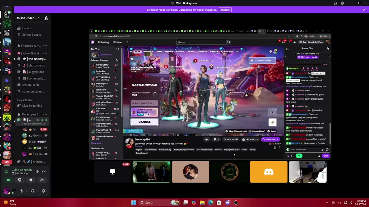The height and width of the screenshot is (207, 369).
Task: Collapse the Stream Chat panel
Action: point(287,49)
